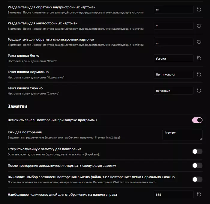
Task: Click the field containing Усвоил
Action: (174, 58)
